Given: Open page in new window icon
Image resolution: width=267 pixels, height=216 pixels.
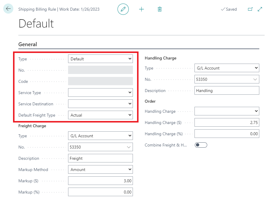Looking at the screenshot, I should [250, 9].
